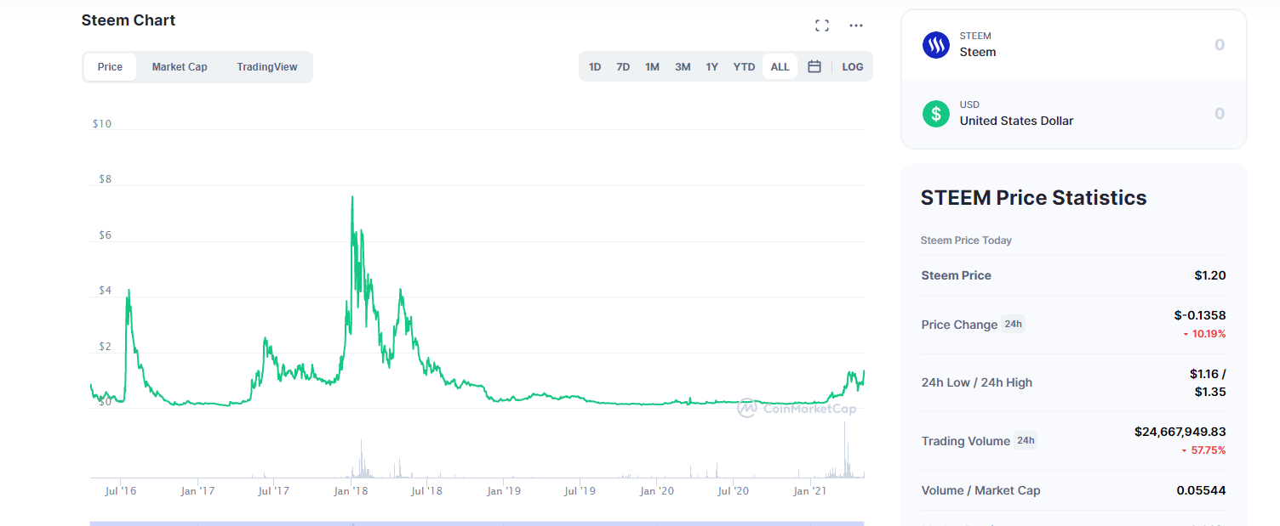Select the ALL time range
1280x526 pixels.
tap(780, 67)
